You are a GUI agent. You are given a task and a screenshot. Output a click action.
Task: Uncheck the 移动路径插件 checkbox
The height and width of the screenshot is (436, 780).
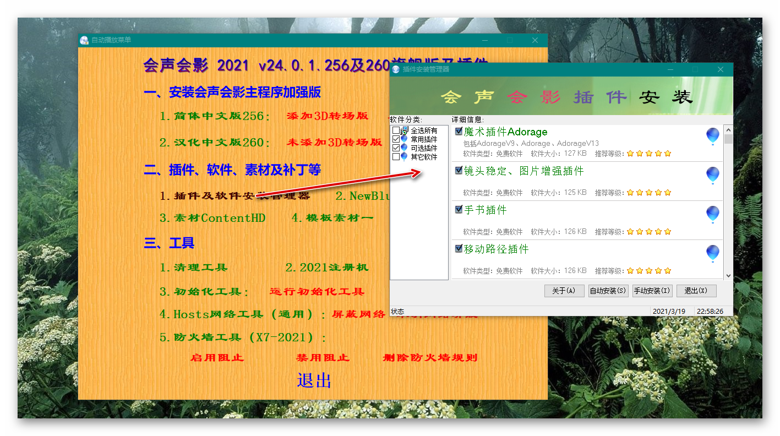coord(459,249)
